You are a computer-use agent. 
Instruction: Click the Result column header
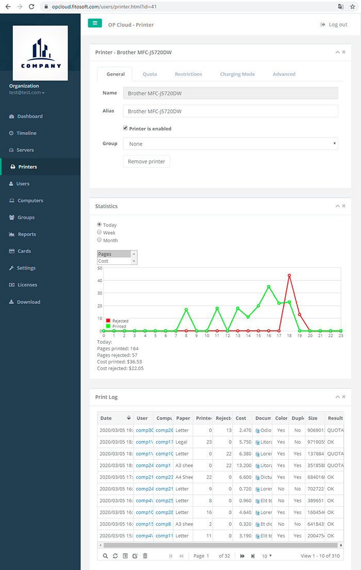[335, 418]
